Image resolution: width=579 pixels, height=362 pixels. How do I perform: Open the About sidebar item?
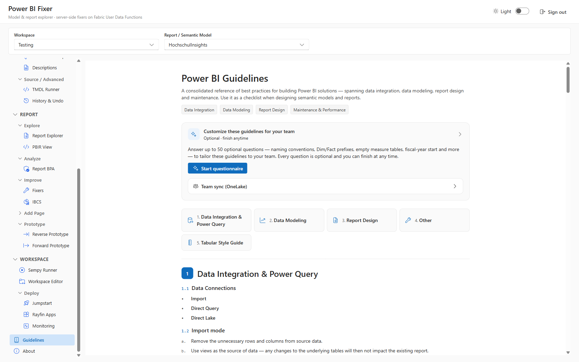pos(42,351)
